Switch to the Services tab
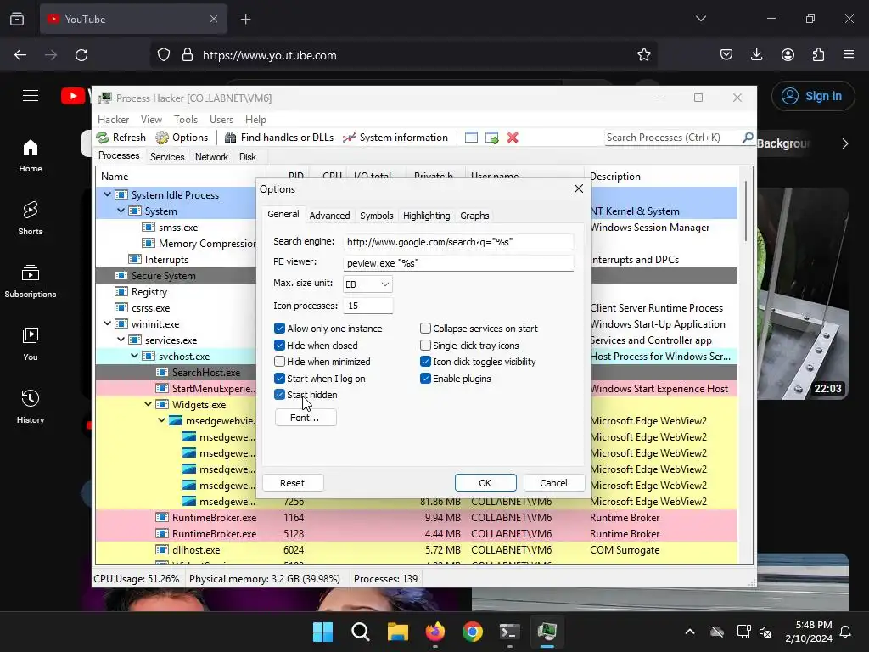Viewport: 869px width, 652px height. point(167,157)
